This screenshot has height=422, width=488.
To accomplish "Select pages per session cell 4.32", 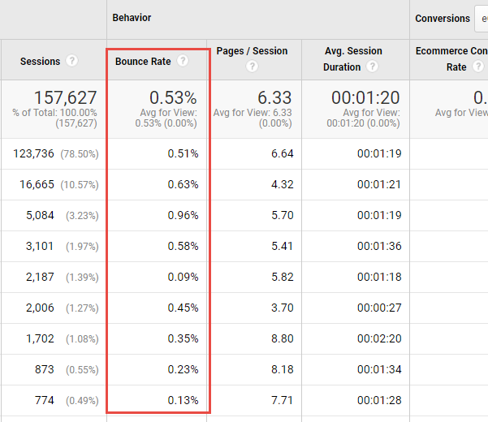I will pyautogui.click(x=283, y=184).
